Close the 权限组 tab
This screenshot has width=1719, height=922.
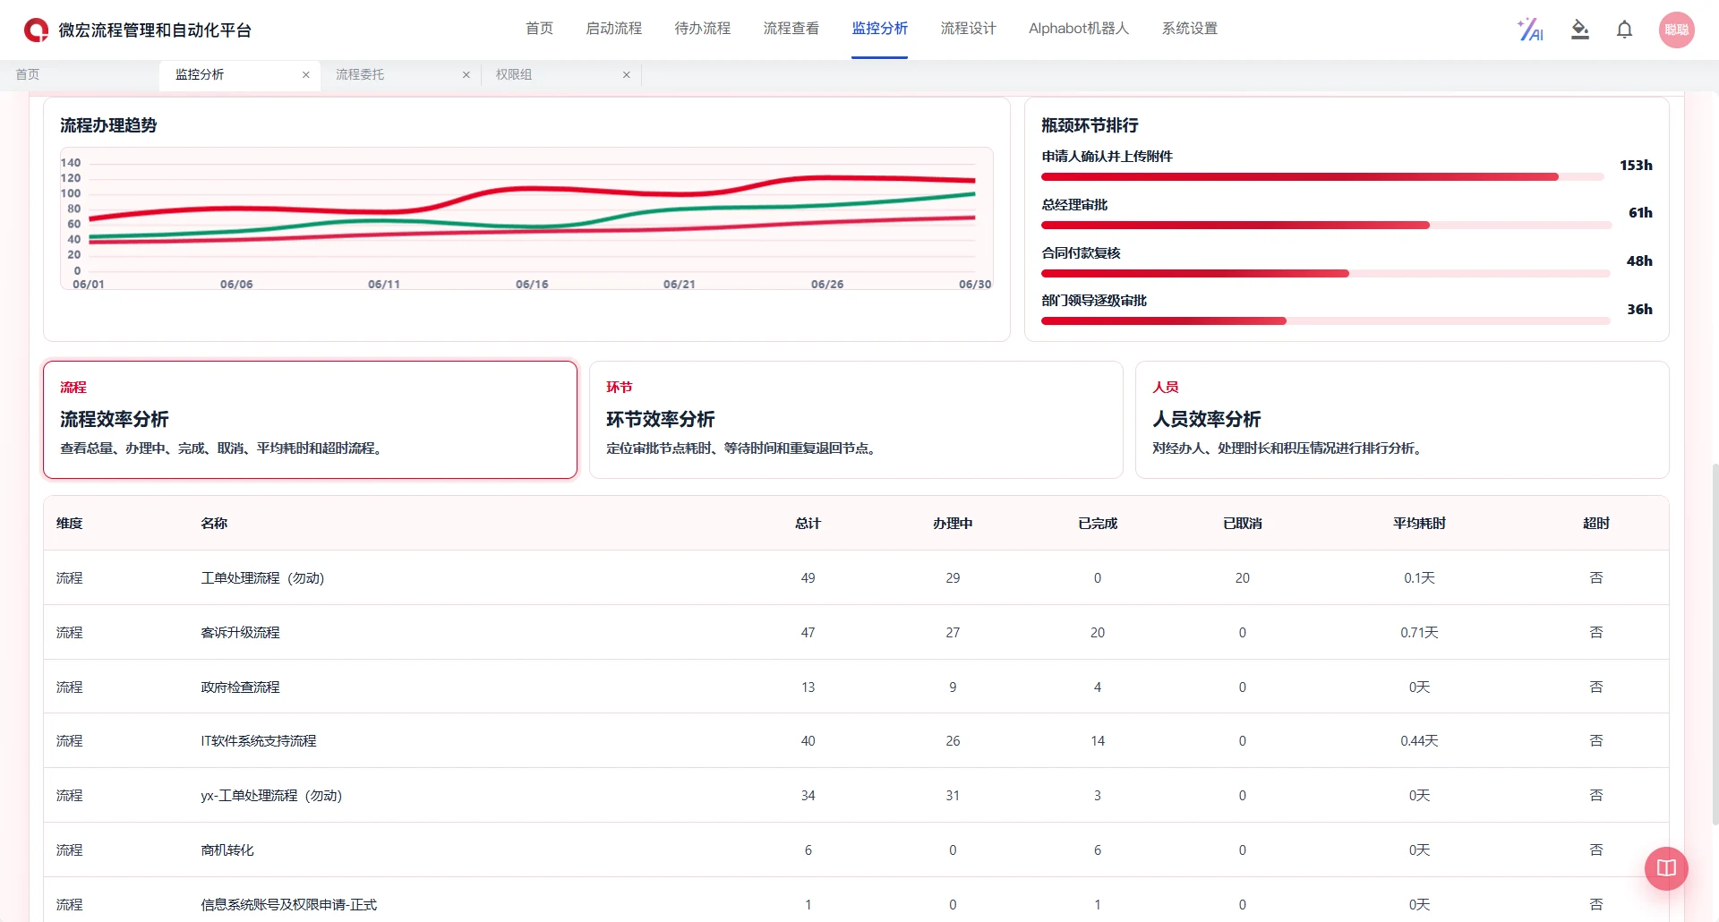coord(627,75)
